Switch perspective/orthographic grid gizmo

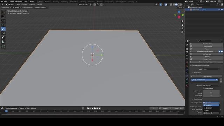pyautogui.click(x=182, y=32)
